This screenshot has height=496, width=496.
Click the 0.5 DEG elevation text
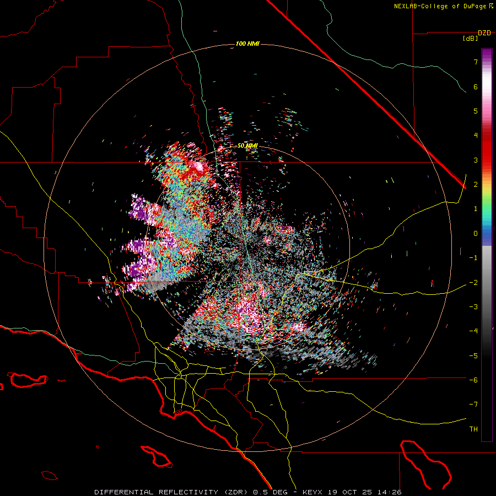pyautogui.click(x=271, y=492)
